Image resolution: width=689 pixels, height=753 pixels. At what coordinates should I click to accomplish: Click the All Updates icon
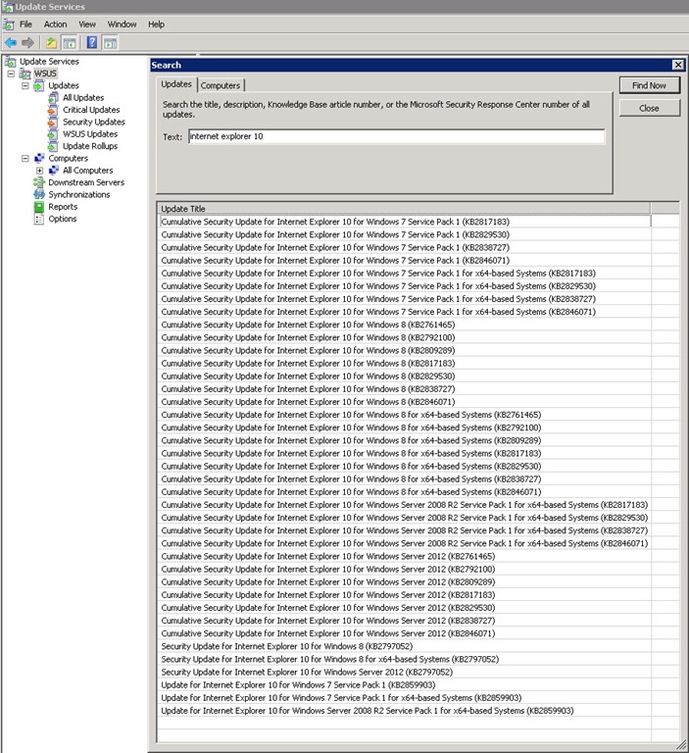tap(53, 97)
